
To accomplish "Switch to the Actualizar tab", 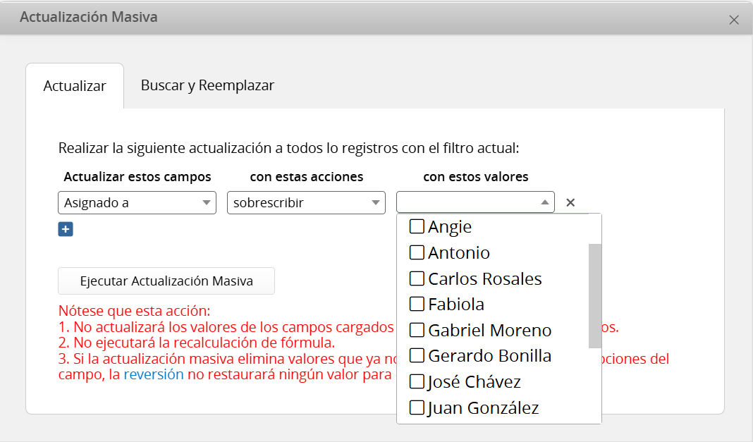I will coord(75,86).
